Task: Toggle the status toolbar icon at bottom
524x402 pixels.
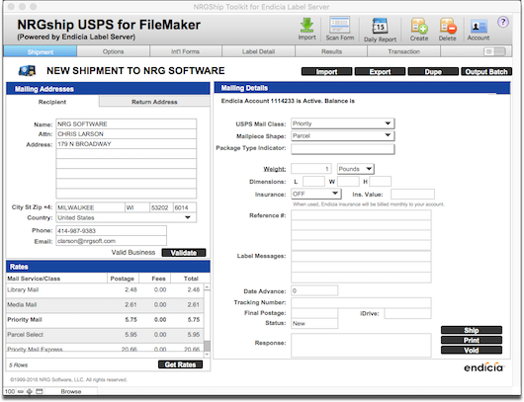Action: 40,391
